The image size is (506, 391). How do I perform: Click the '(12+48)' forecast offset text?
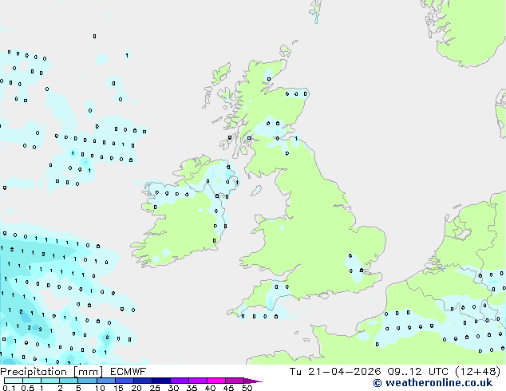click(477, 372)
